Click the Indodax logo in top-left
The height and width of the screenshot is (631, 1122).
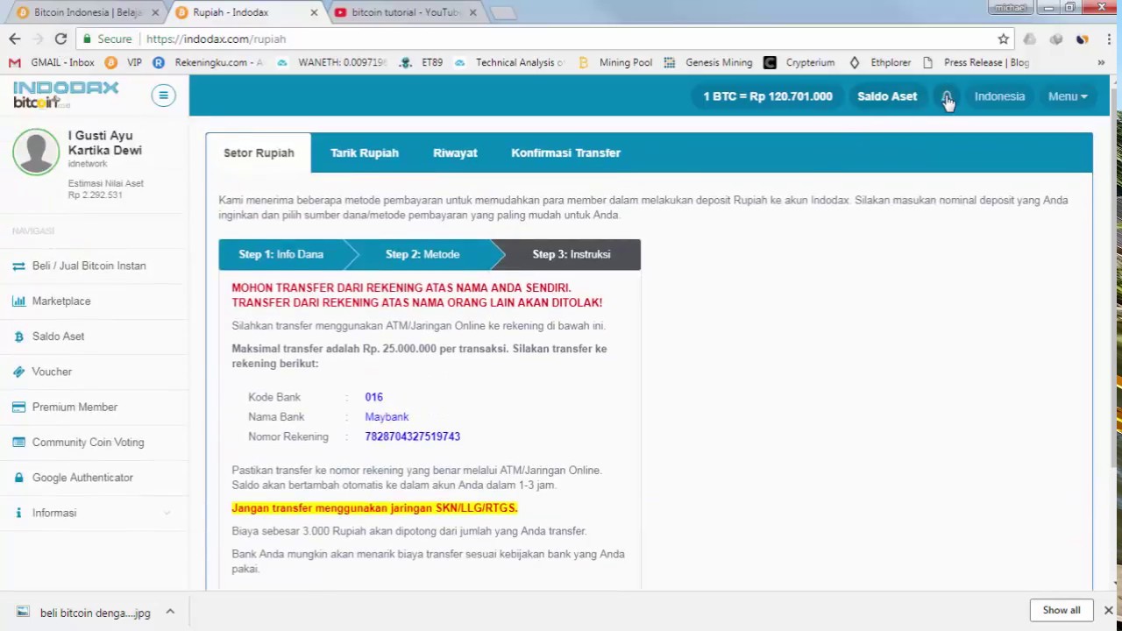coord(66,95)
